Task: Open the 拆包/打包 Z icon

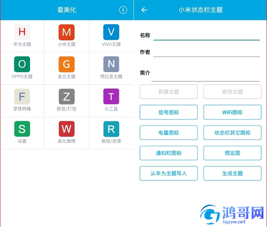Action: click(x=66, y=96)
